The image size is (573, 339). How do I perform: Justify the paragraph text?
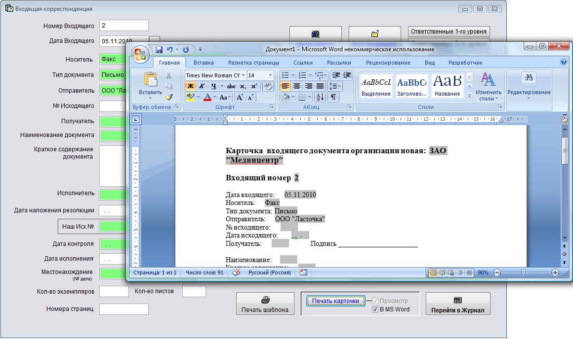pos(320,86)
